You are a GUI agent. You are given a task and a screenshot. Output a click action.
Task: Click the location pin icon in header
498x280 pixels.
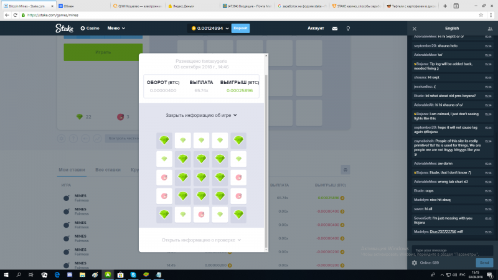point(348,29)
